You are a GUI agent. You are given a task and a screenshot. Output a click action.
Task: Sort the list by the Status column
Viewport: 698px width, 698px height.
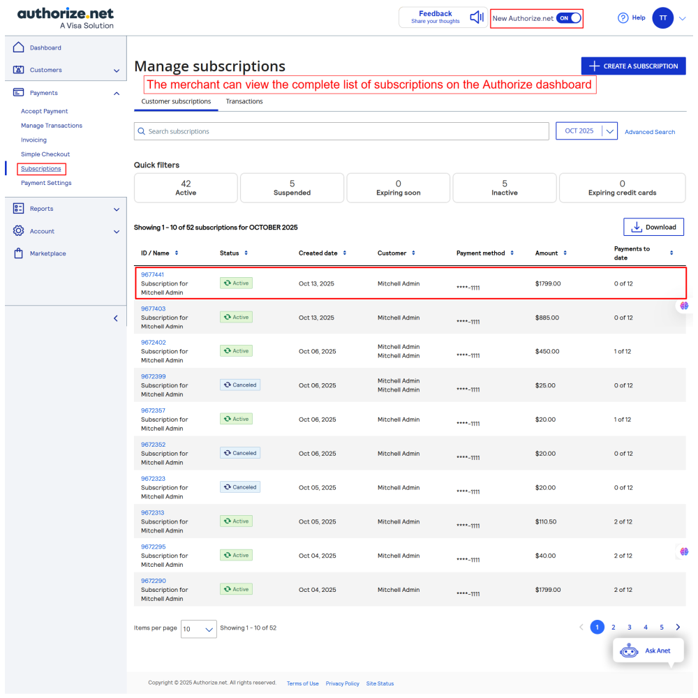[246, 253]
